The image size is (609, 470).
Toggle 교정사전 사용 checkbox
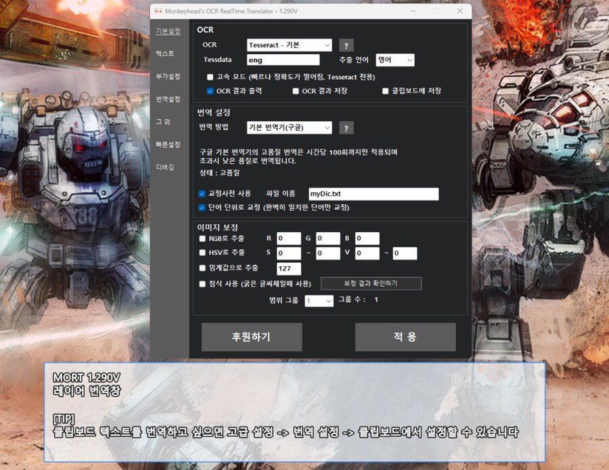click(202, 194)
